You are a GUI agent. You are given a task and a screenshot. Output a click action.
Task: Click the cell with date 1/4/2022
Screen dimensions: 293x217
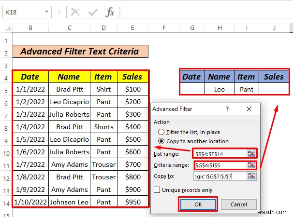(x=30, y=127)
